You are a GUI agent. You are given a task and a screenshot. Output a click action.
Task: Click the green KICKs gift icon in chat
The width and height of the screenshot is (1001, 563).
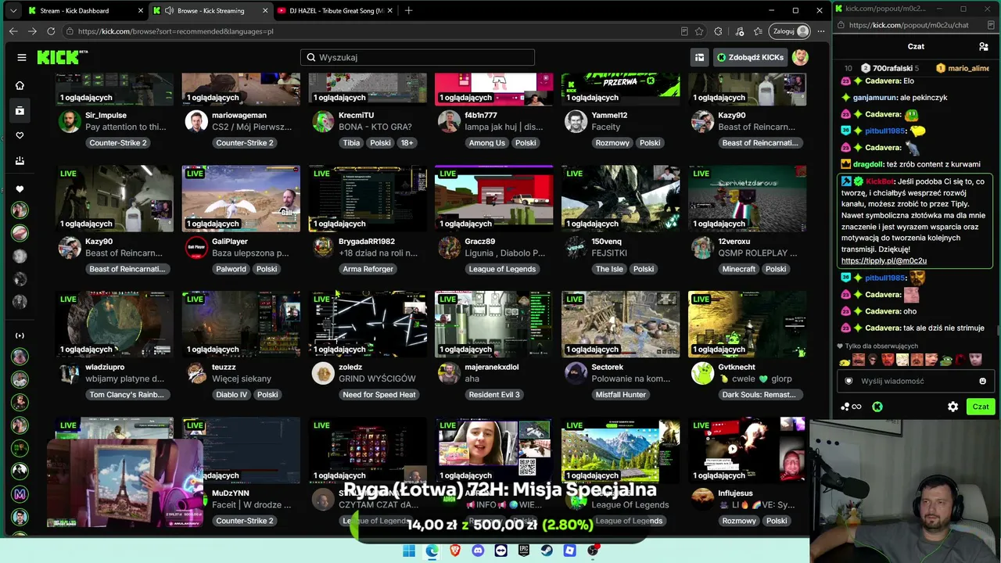tap(877, 407)
